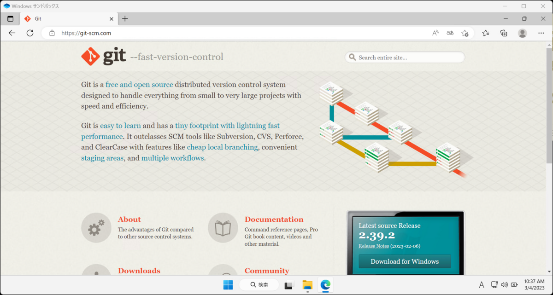
Task: Open the Collections icon
Action: (504, 33)
